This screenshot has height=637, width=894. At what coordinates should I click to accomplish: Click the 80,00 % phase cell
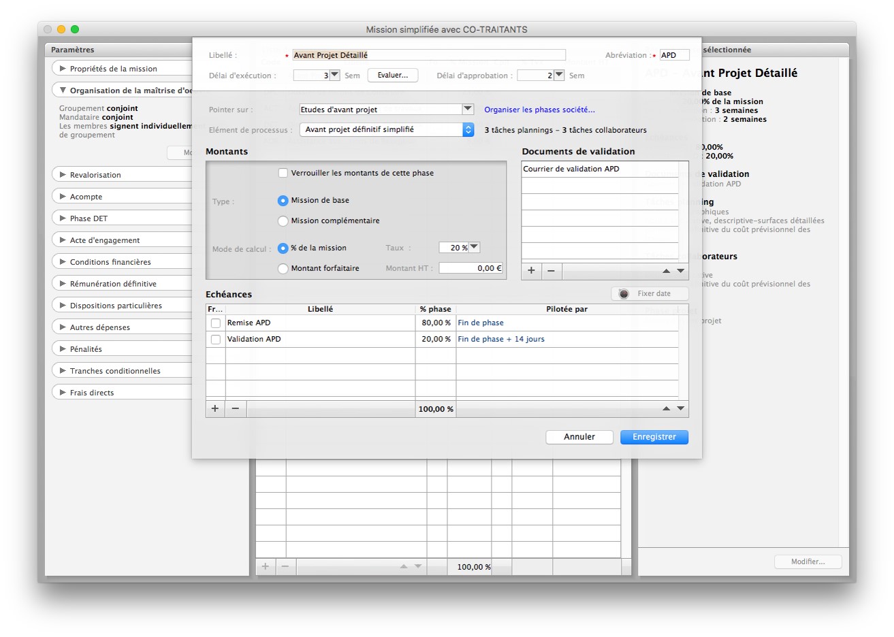click(x=436, y=323)
